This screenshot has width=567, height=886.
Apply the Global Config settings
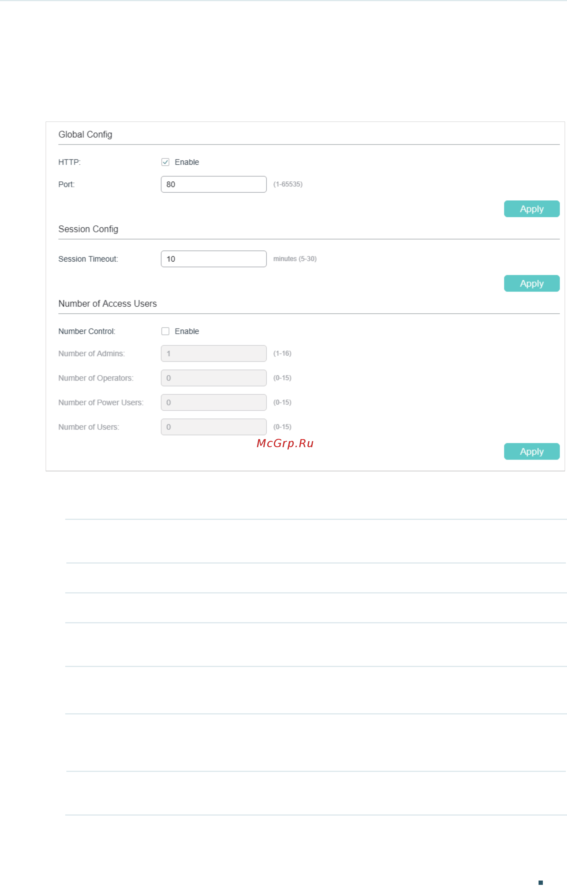(532, 209)
